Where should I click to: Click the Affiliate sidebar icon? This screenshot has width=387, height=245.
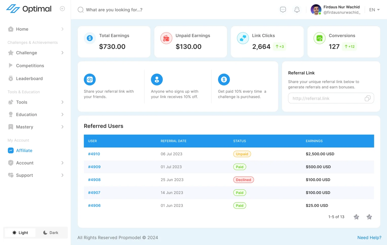coord(11,150)
